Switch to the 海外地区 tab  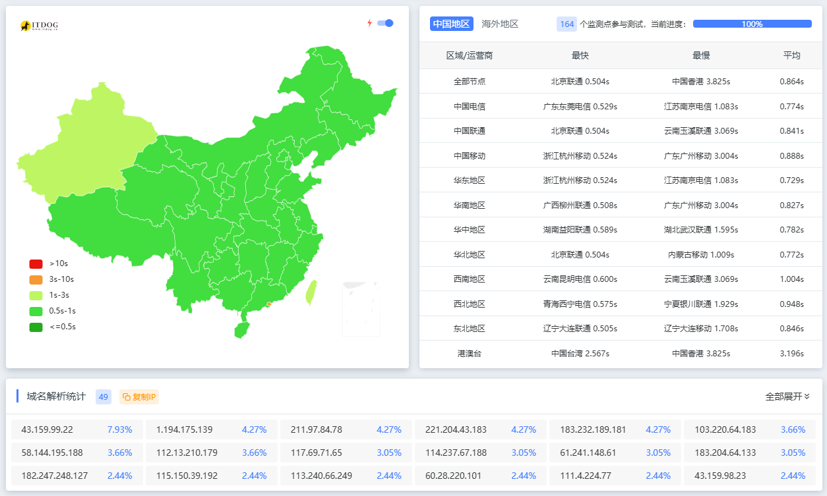[x=500, y=24]
